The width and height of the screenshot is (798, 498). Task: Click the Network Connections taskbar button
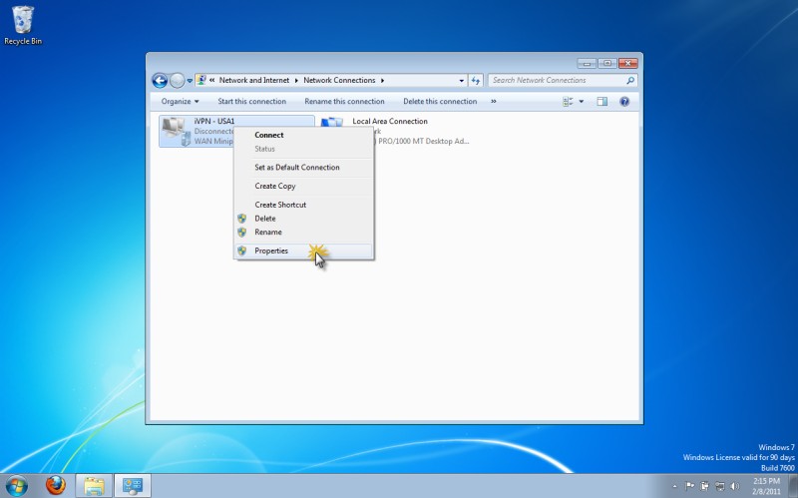coord(133,486)
